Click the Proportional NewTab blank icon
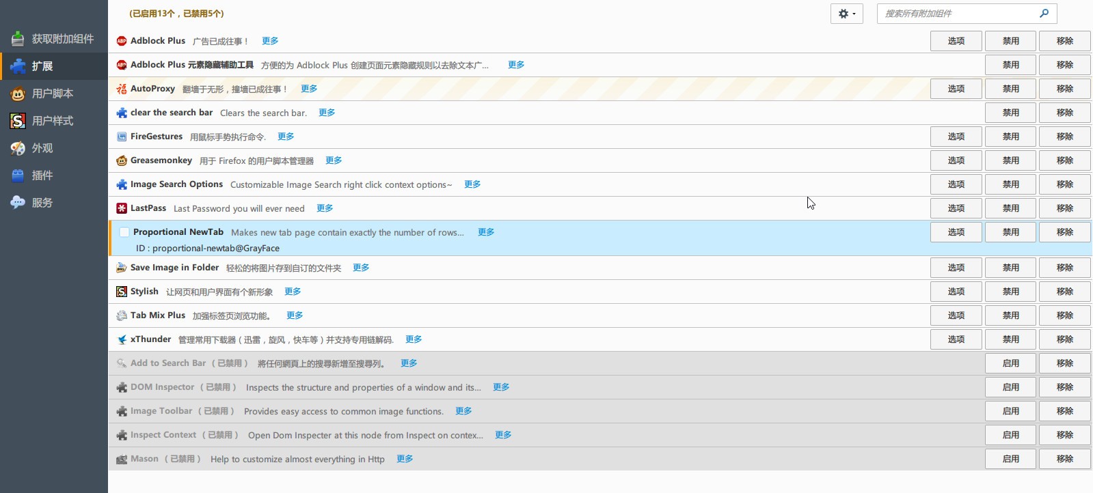This screenshot has height=493, width=1093. [124, 232]
